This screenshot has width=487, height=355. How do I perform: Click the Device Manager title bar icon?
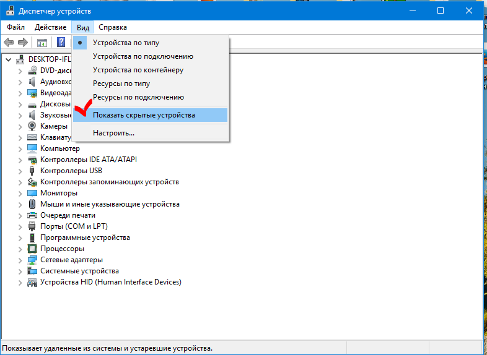click(x=11, y=11)
